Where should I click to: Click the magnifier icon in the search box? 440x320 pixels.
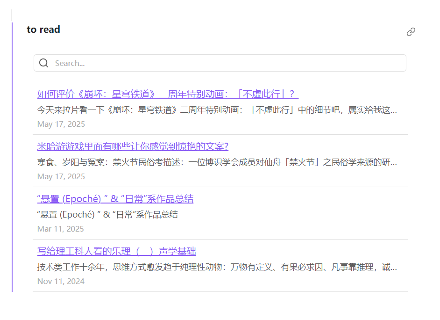tap(44, 63)
